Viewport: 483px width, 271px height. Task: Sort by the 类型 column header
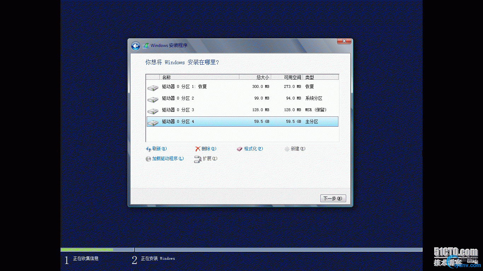[321, 77]
